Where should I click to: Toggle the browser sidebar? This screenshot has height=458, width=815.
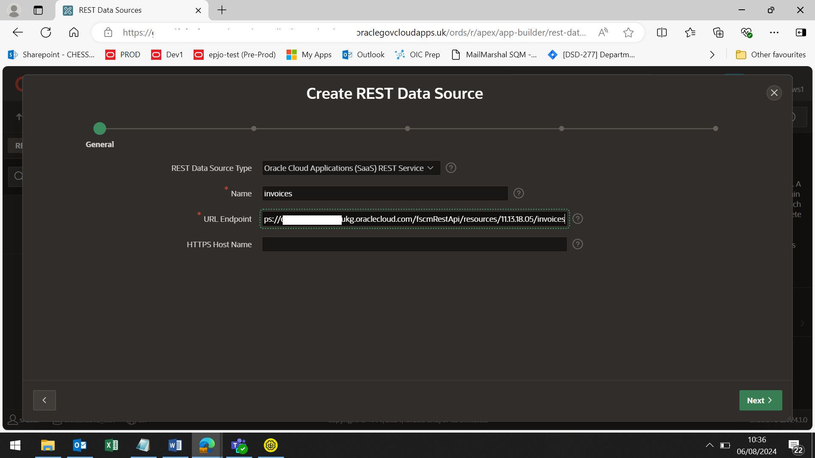801,33
